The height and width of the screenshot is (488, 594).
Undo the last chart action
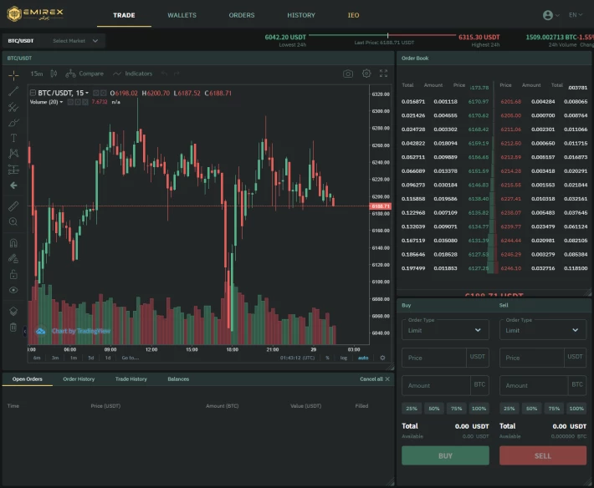coord(164,74)
